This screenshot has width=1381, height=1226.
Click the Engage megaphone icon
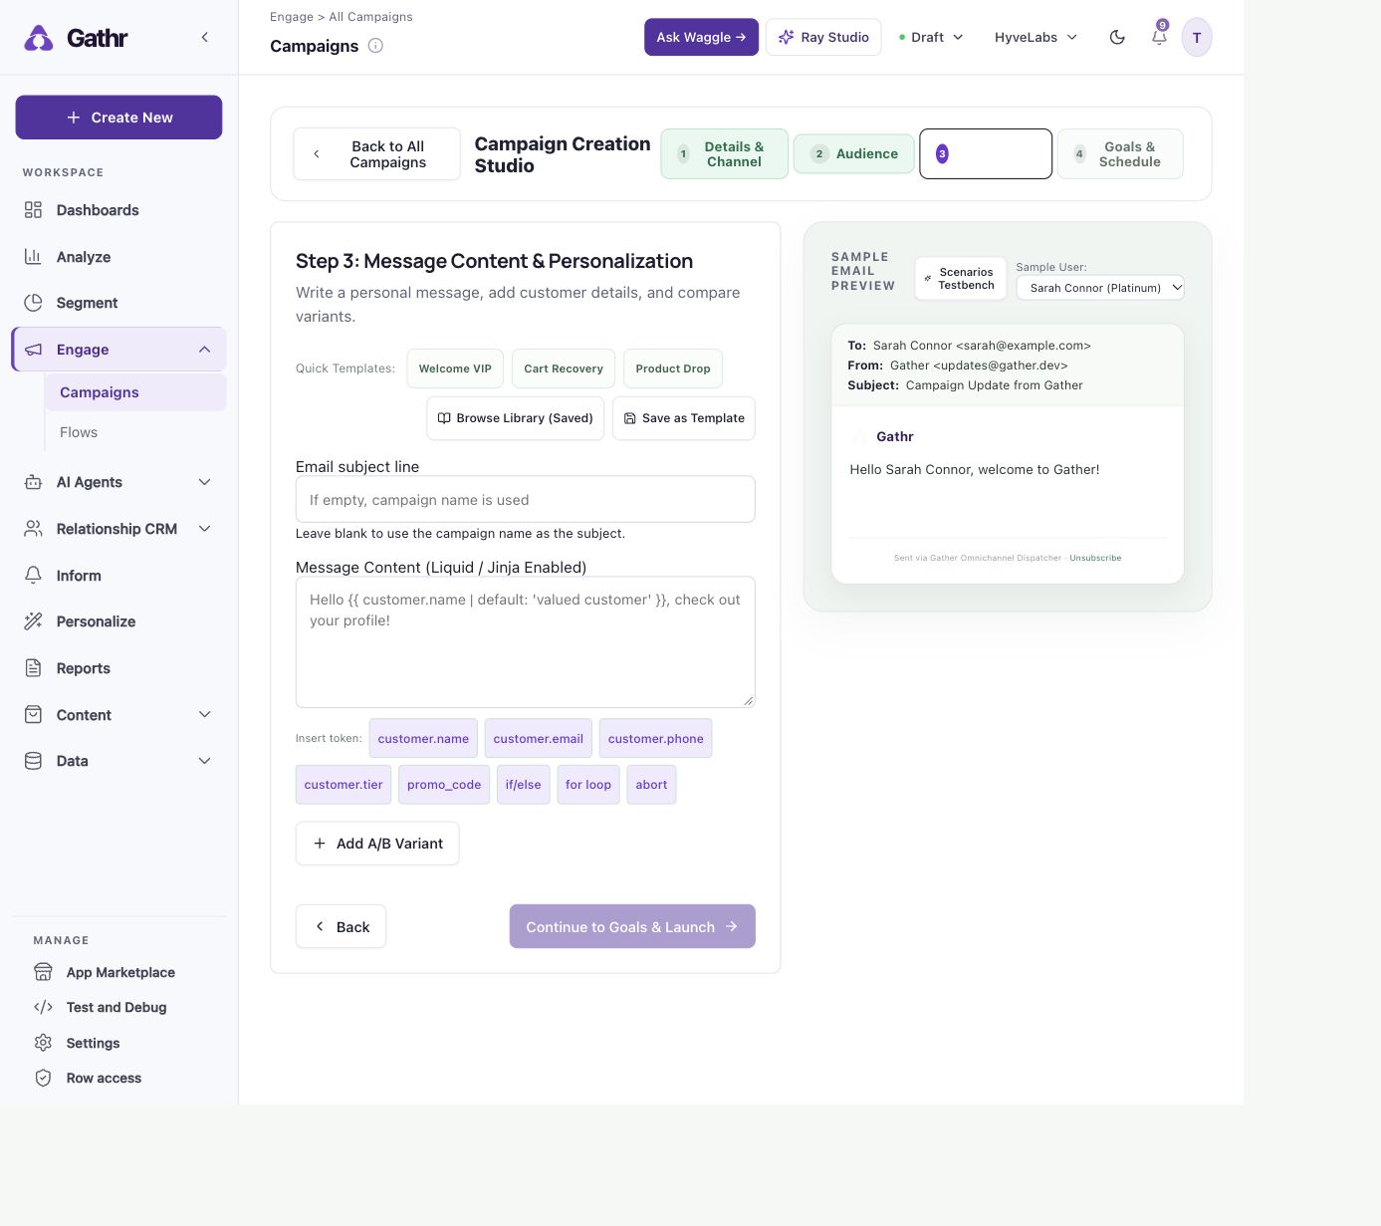(33, 350)
